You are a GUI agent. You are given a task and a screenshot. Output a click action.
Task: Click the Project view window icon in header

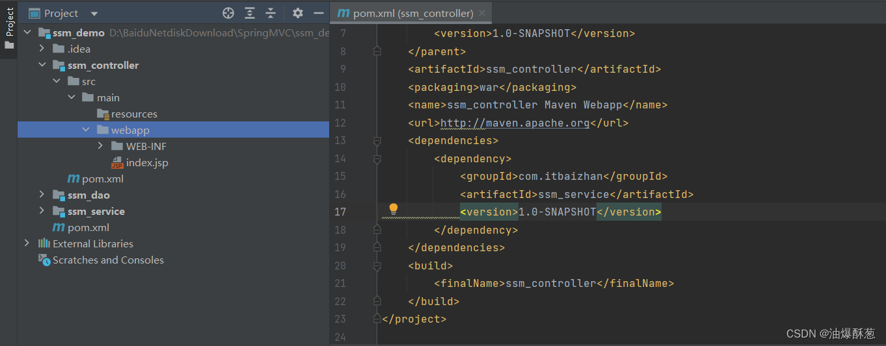coord(34,13)
